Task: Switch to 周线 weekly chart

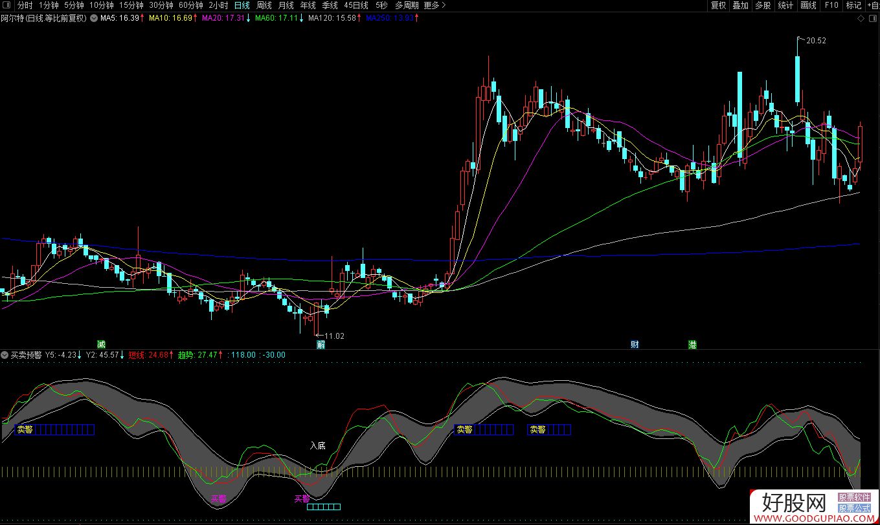Action: (264, 5)
